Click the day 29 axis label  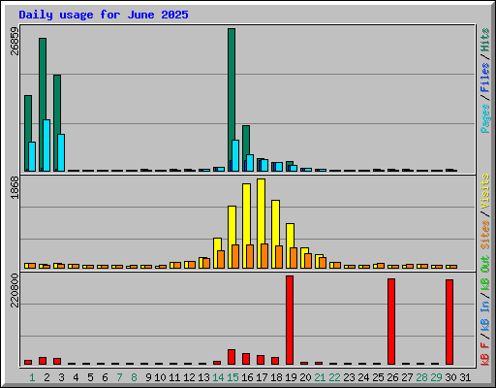coord(436,377)
